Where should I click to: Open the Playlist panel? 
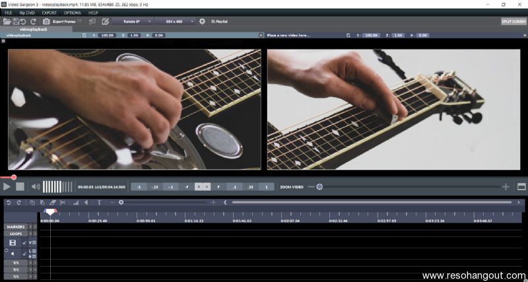tap(220, 22)
